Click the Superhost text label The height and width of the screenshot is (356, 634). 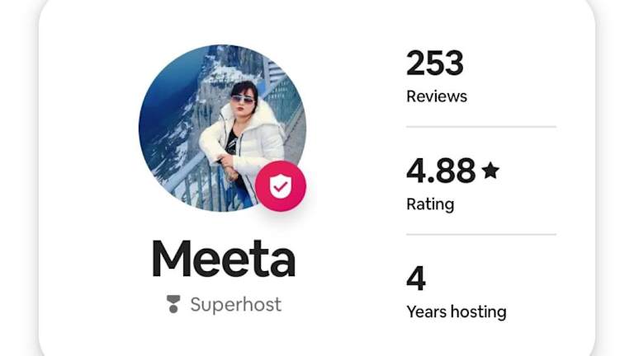pyautogui.click(x=235, y=305)
